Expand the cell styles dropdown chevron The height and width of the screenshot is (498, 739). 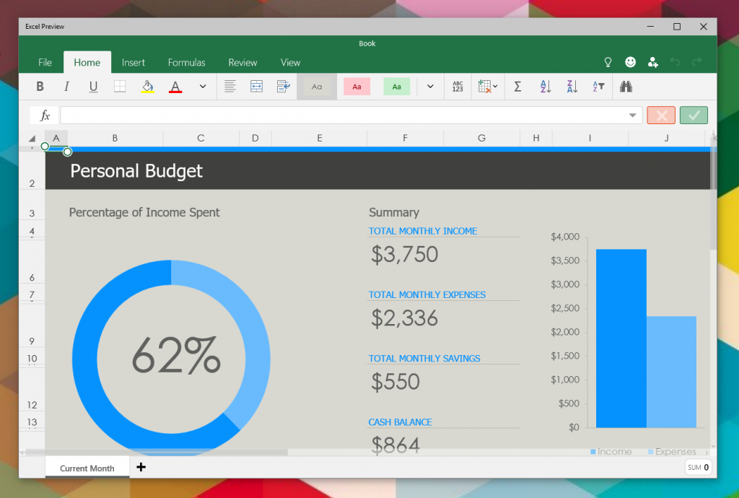429,86
